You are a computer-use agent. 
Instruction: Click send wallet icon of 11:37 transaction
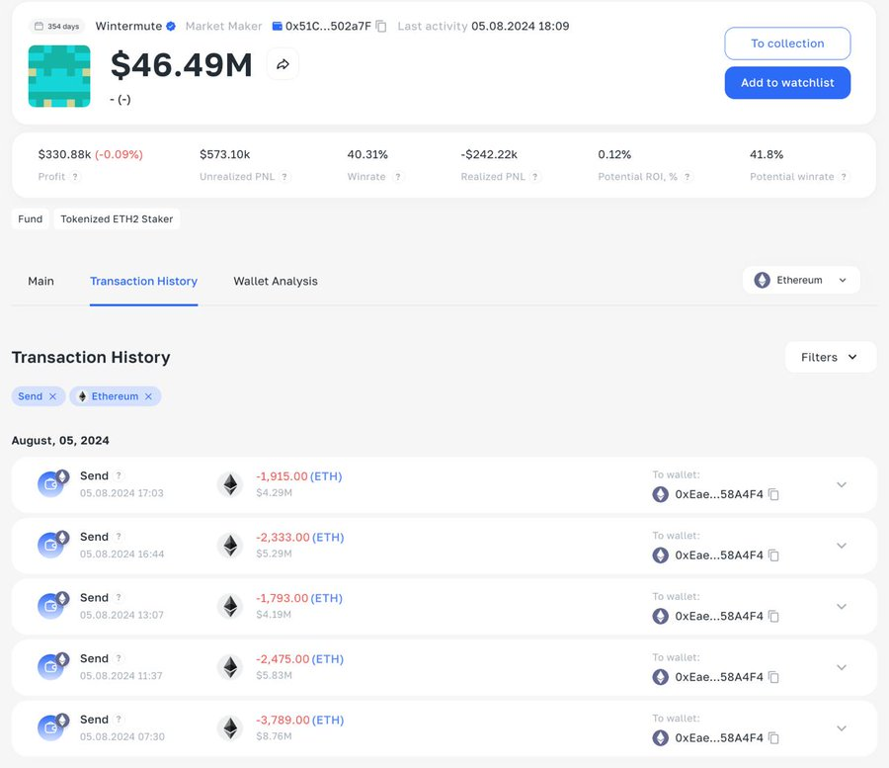pos(52,666)
